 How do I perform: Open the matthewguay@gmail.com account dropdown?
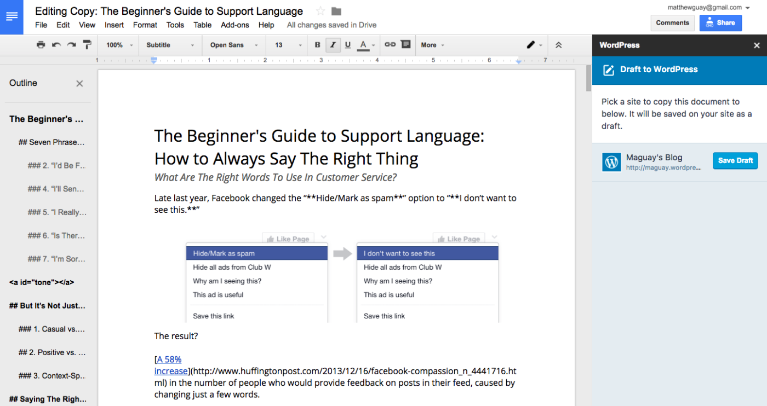click(708, 8)
